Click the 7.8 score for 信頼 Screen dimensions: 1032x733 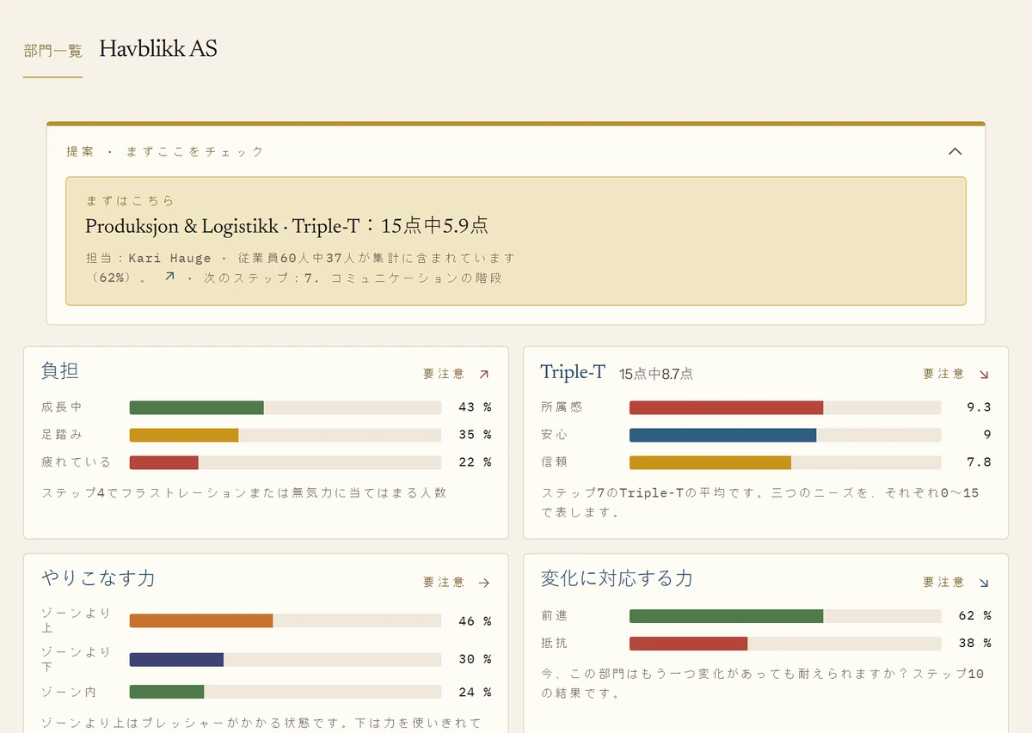[979, 462]
